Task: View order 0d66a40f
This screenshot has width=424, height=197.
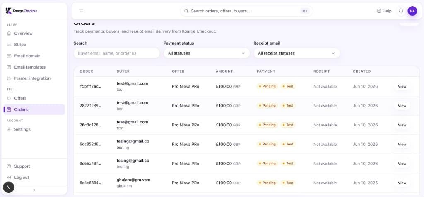Action: 402,164
